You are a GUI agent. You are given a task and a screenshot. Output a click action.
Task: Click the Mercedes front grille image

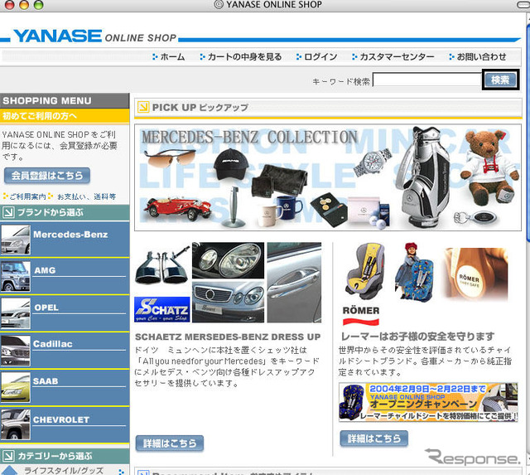point(229,302)
